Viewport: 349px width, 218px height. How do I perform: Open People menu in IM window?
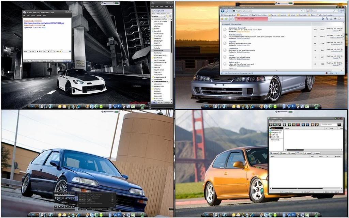coord(39,16)
